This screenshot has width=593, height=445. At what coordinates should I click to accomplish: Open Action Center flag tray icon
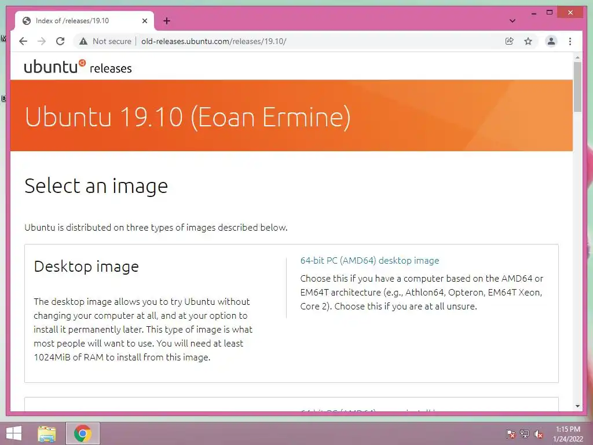click(511, 434)
